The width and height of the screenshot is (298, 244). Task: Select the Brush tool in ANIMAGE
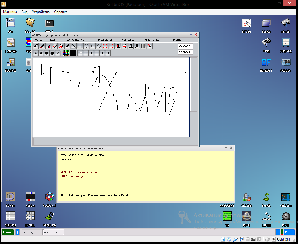42,46
